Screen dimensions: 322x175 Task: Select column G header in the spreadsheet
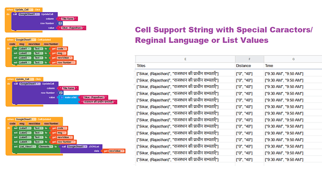[x=293, y=59]
